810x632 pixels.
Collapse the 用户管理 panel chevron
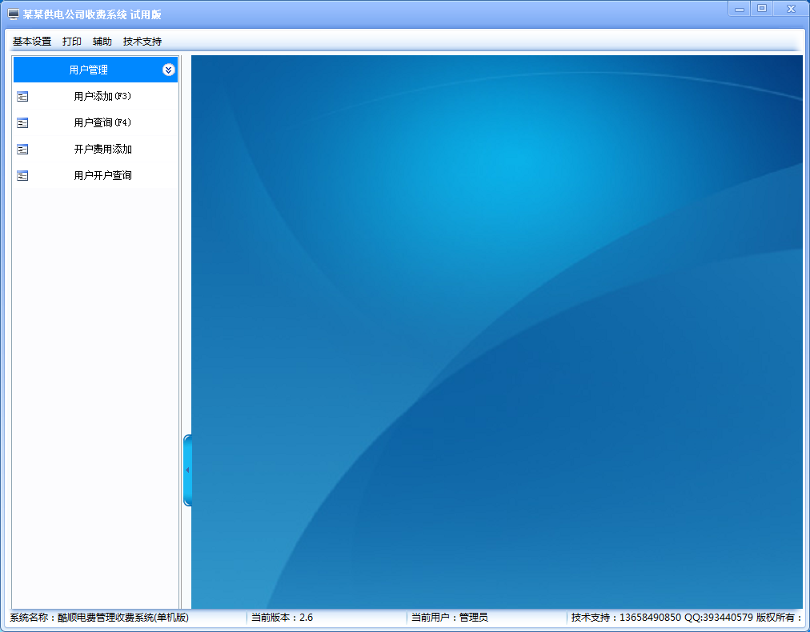pos(168,70)
